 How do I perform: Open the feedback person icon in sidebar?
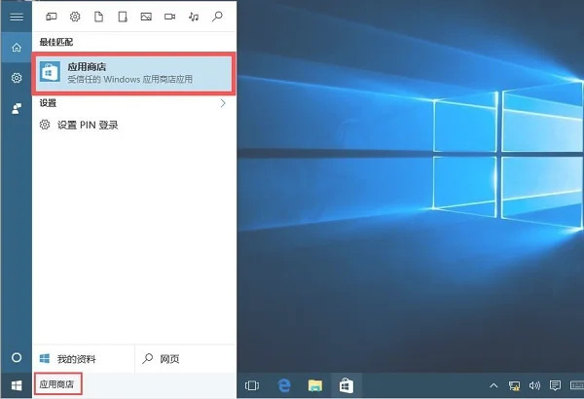coord(17,108)
